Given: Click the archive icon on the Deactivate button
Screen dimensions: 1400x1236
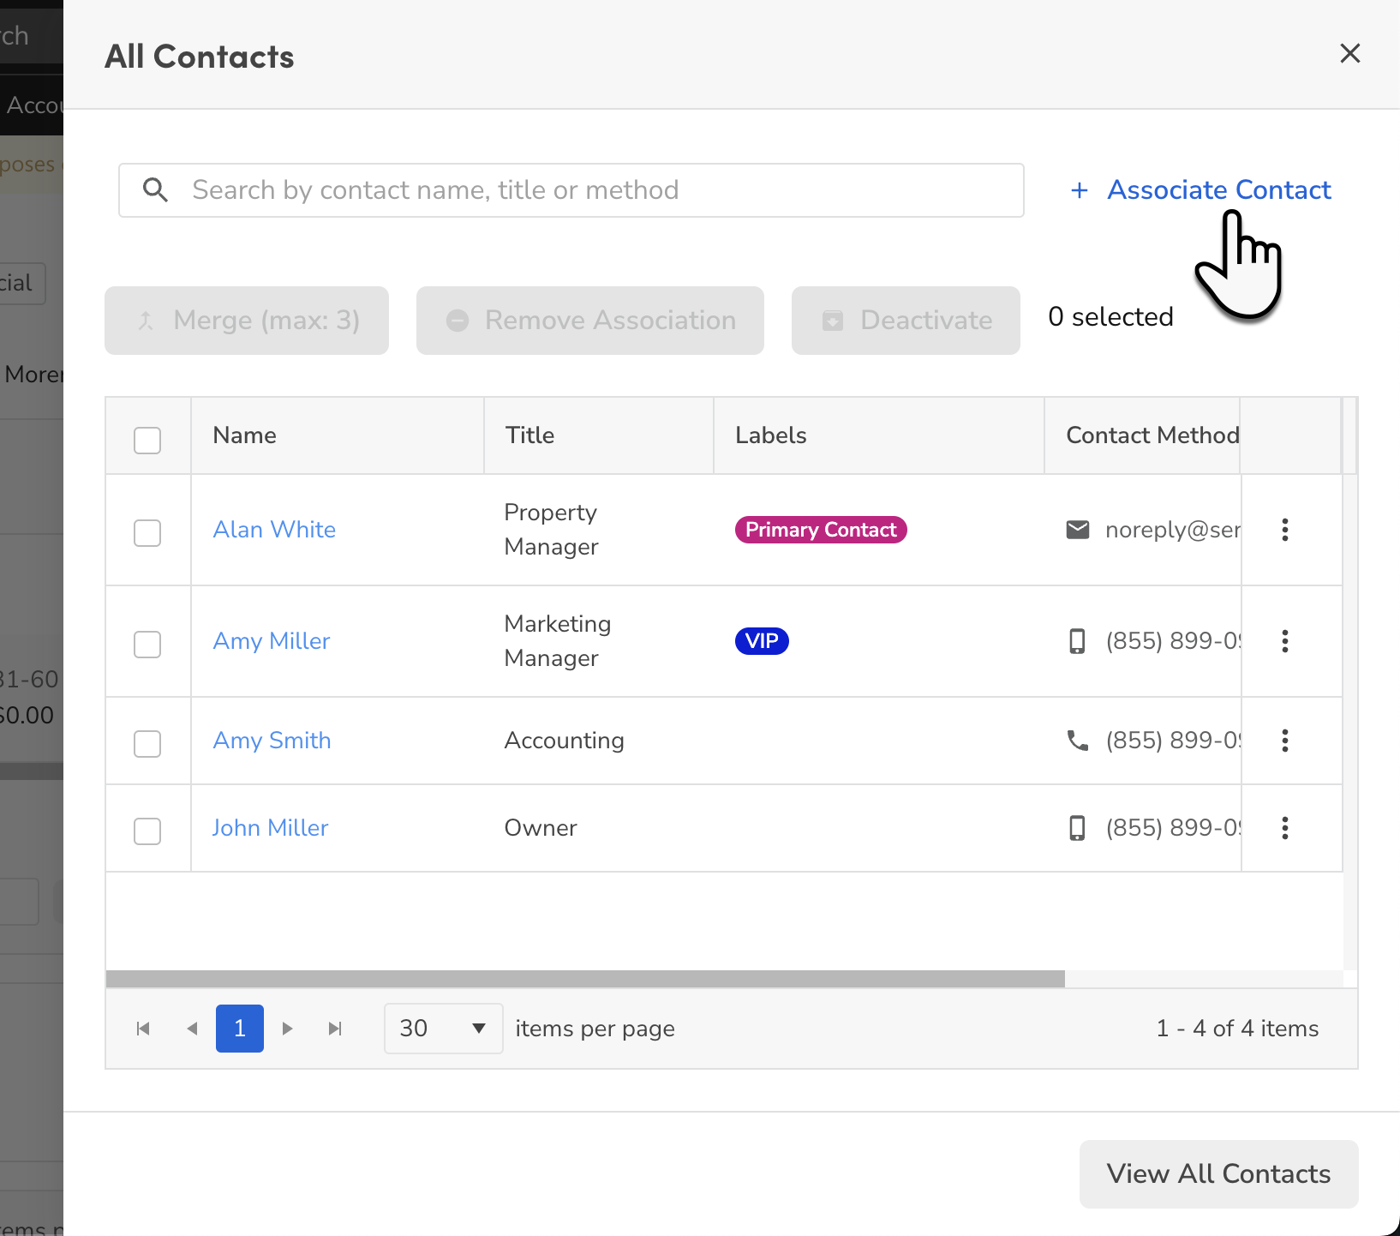Looking at the screenshot, I should click(834, 321).
